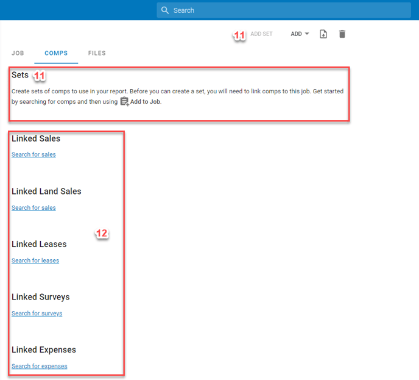Open the FILES tab

point(97,54)
